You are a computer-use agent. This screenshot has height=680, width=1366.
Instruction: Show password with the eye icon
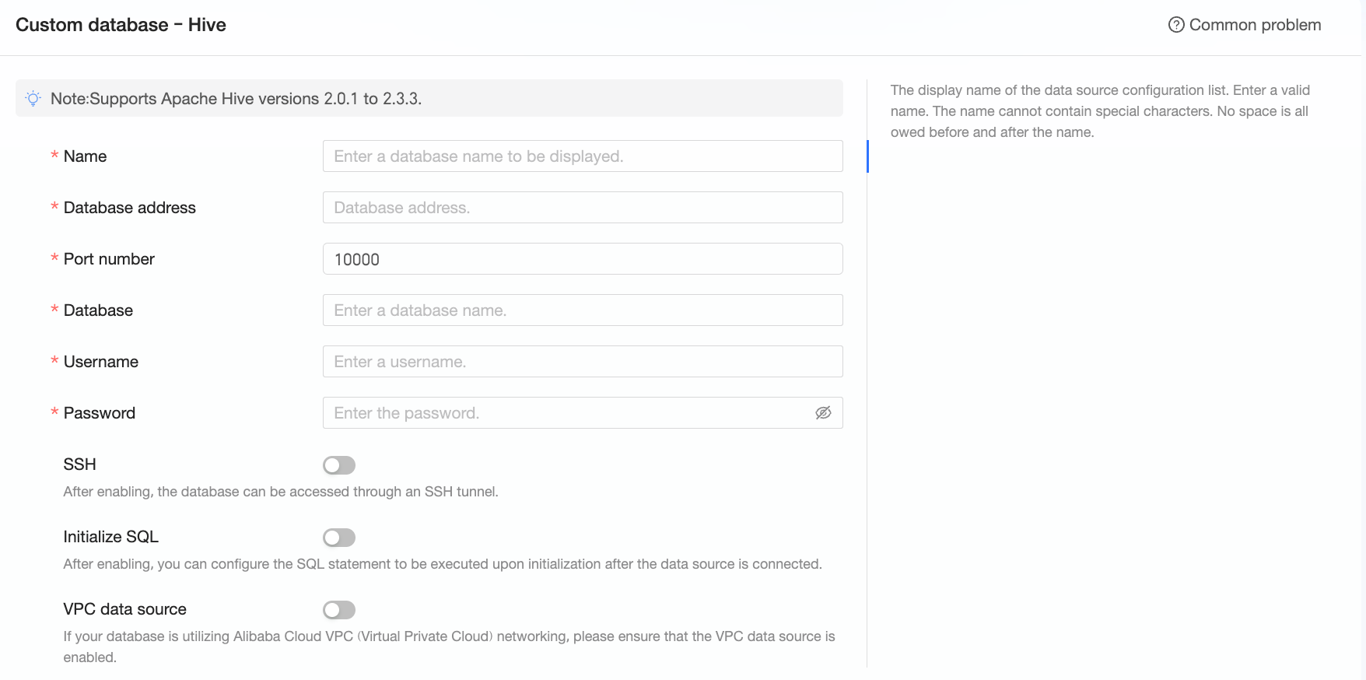pos(823,413)
